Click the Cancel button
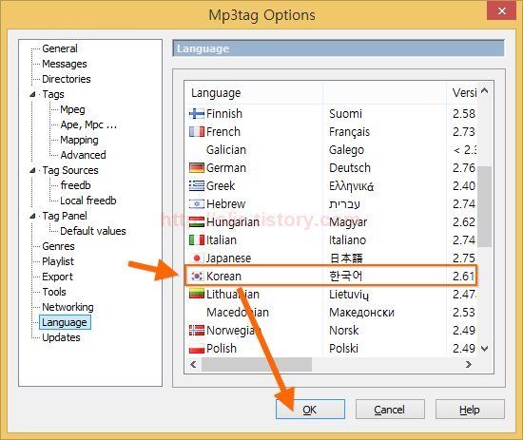This screenshot has height=440, width=523. tap(390, 410)
